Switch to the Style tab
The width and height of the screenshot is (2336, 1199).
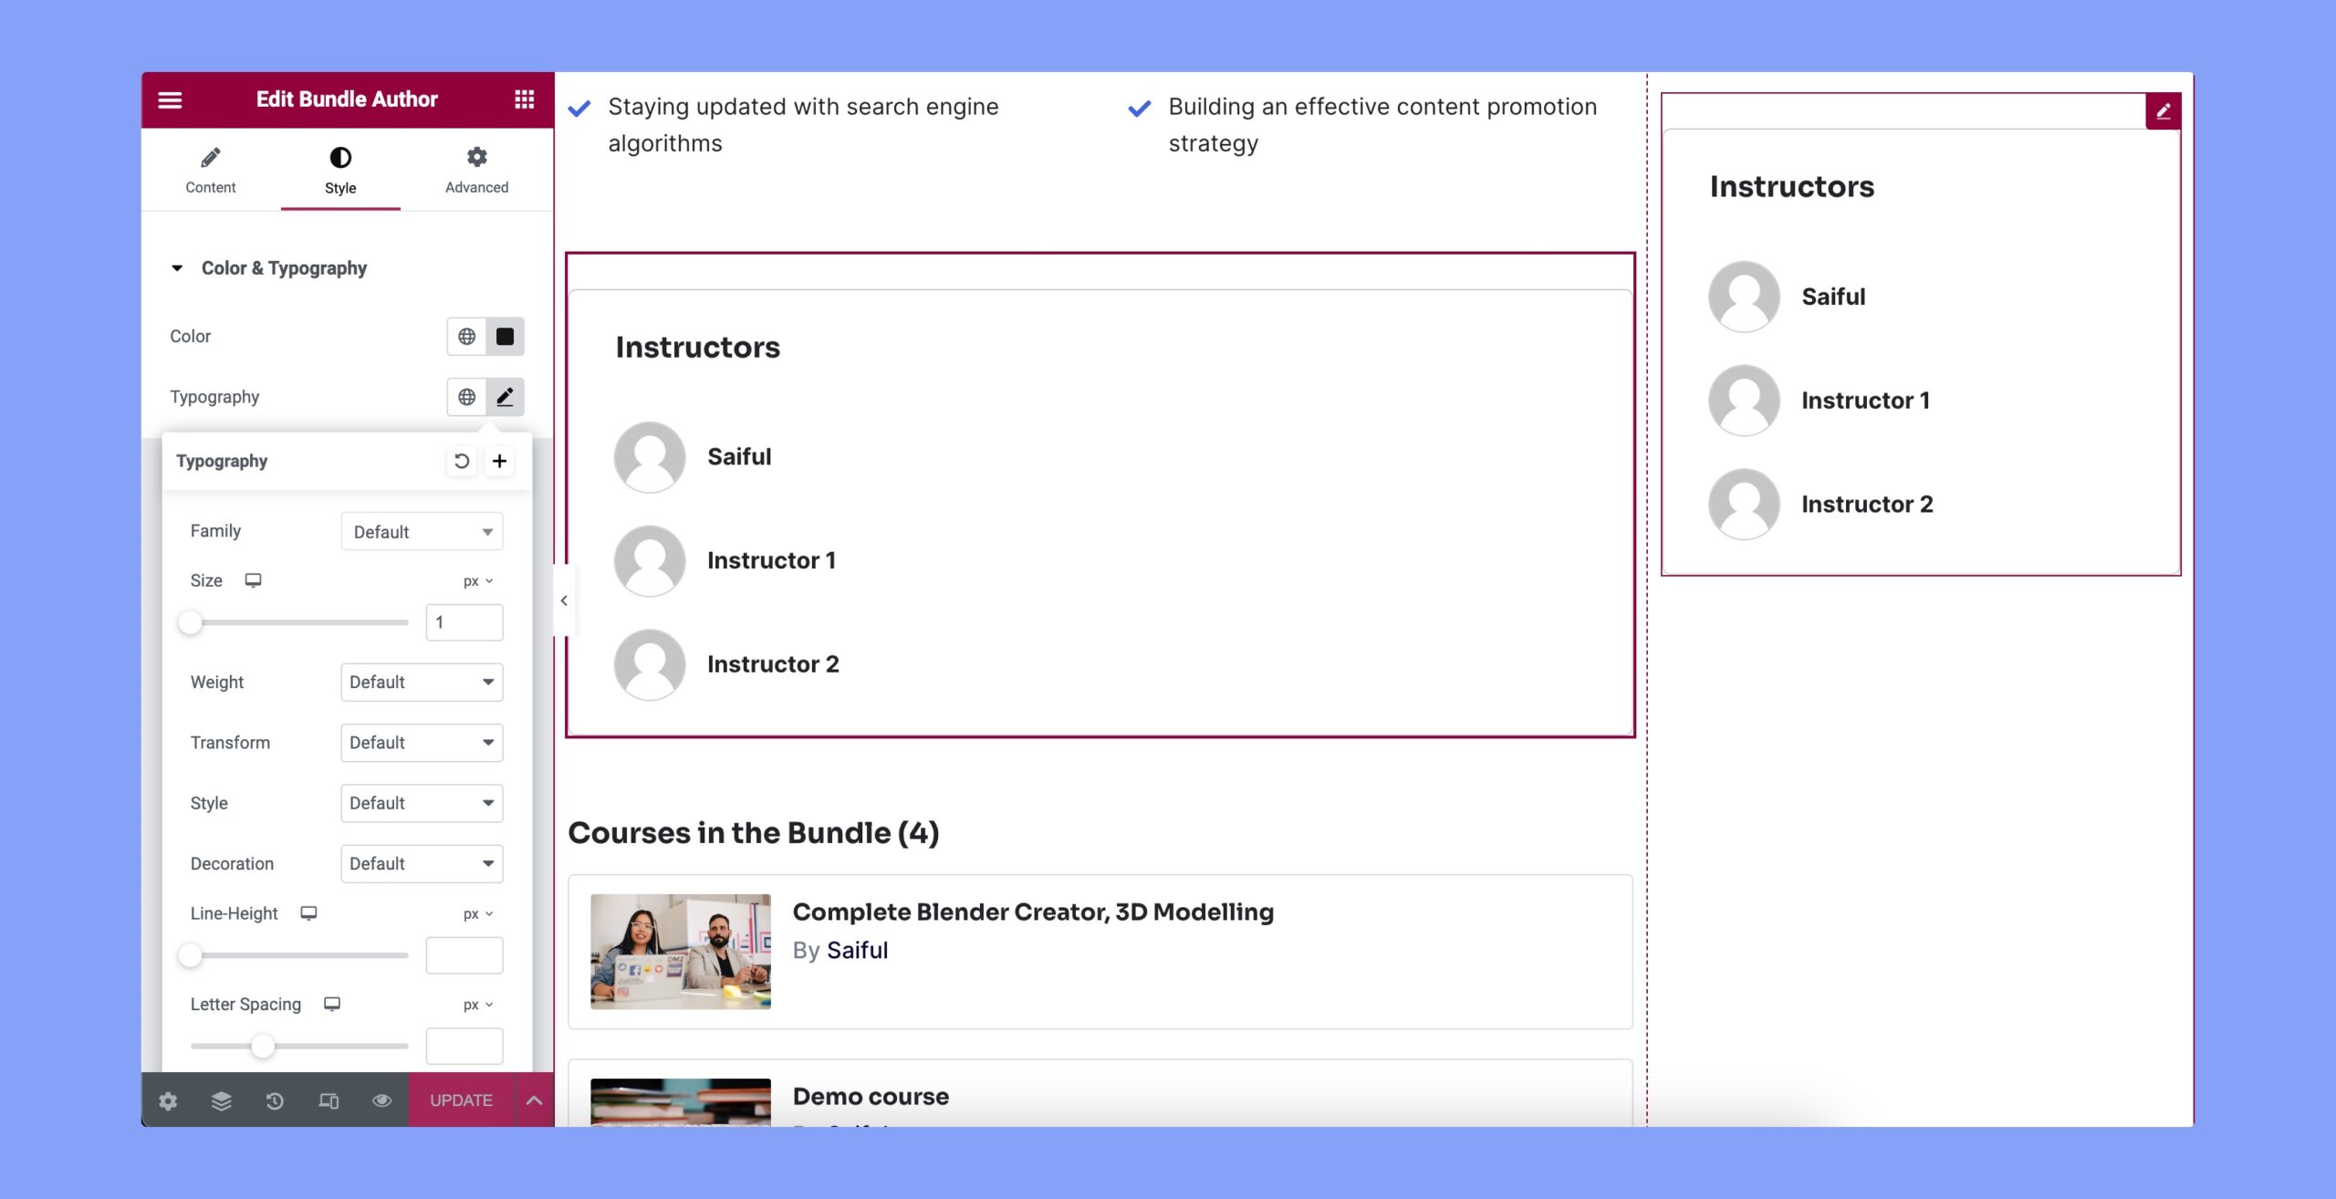click(x=340, y=170)
